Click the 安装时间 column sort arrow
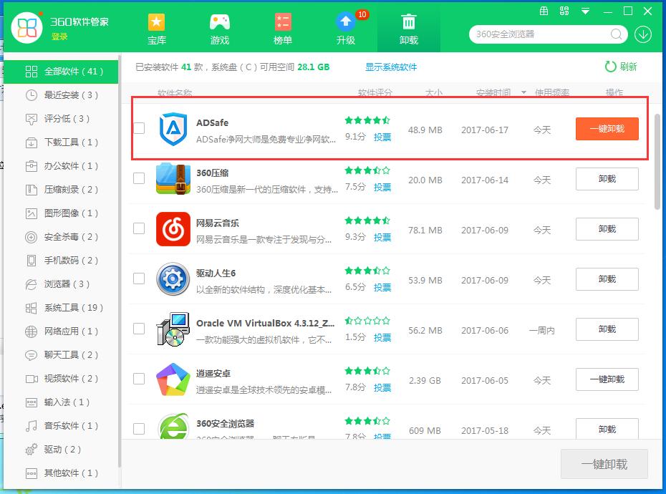The image size is (666, 494). [523, 93]
